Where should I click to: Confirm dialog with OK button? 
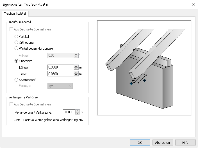pos(140,143)
